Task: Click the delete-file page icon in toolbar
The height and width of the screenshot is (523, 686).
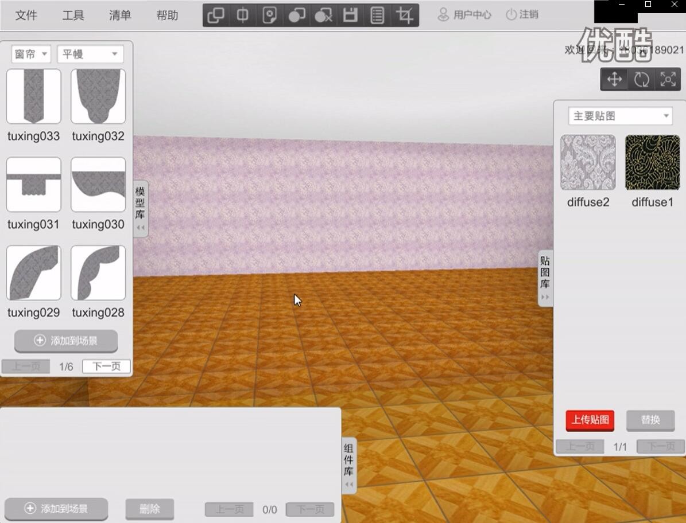Action: pos(269,15)
